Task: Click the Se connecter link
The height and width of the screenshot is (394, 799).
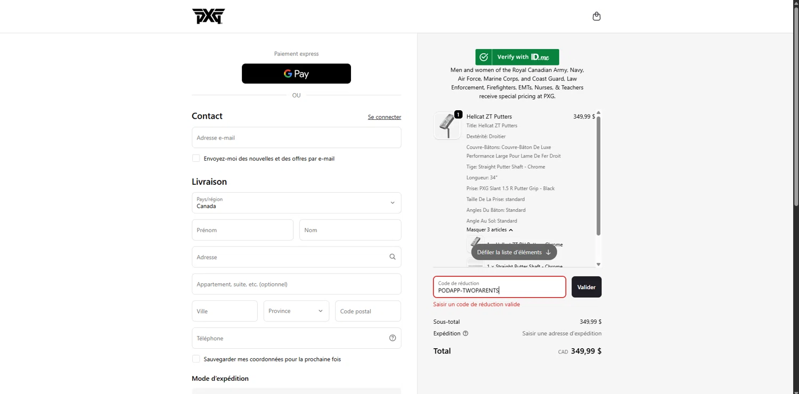Action: pyautogui.click(x=384, y=117)
